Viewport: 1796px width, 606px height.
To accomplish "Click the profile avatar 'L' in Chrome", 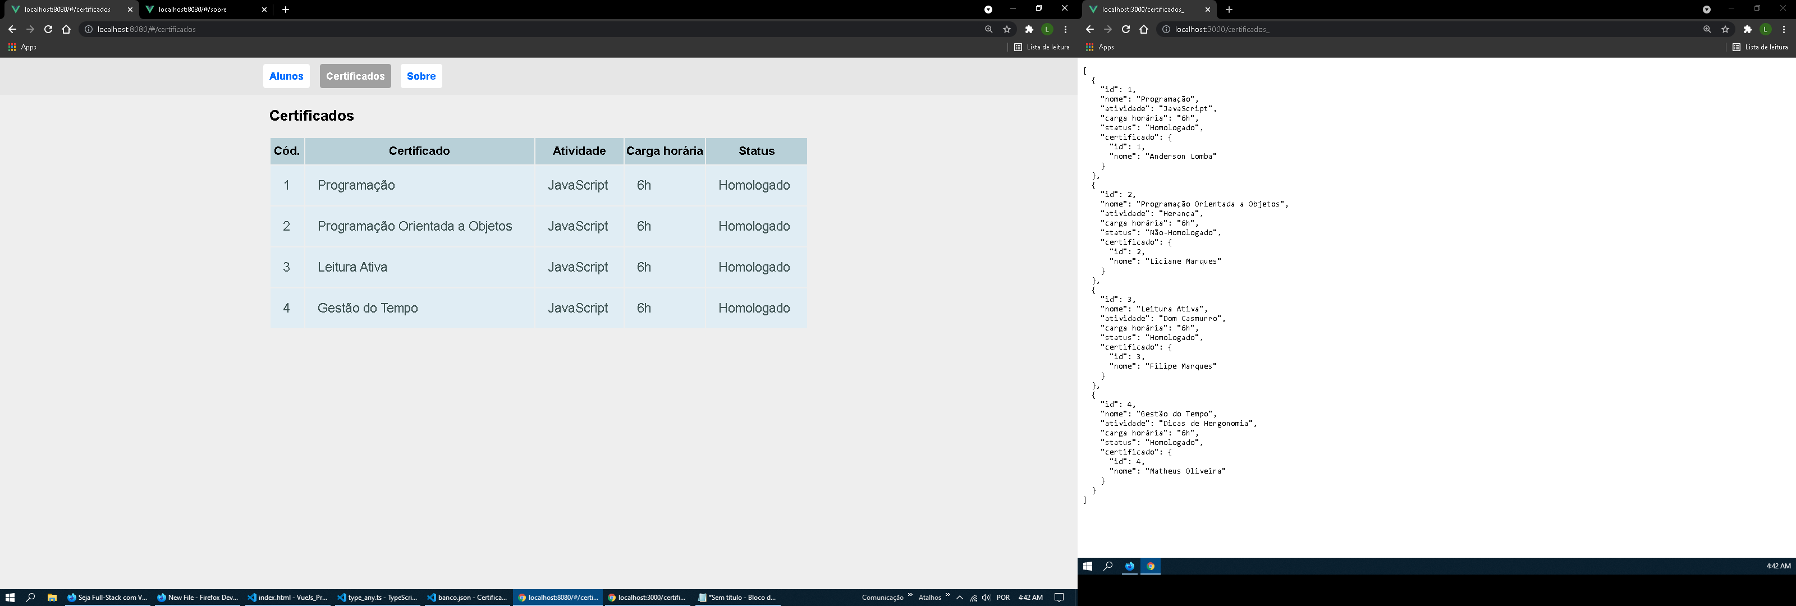I will 1047,29.
